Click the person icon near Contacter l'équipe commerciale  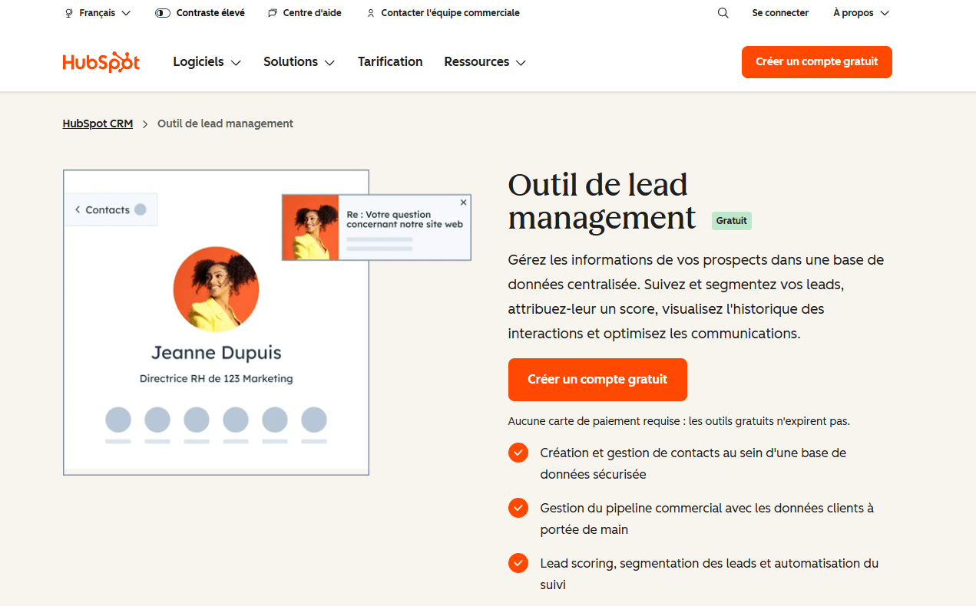click(x=370, y=13)
